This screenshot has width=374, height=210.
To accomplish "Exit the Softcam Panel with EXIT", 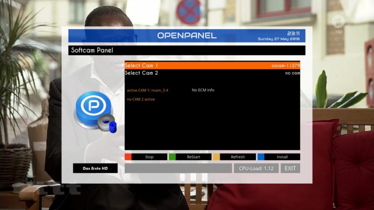I will point(290,168).
